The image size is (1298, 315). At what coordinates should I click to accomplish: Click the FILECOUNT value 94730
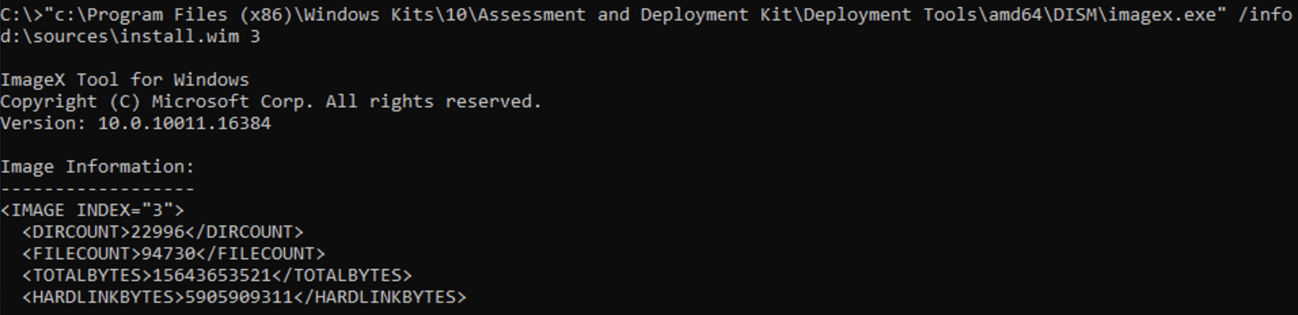(168, 253)
